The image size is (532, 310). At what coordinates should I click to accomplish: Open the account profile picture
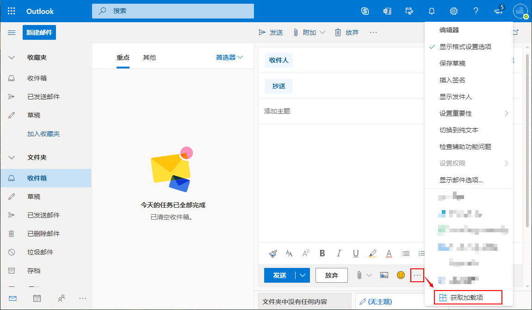point(520,11)
